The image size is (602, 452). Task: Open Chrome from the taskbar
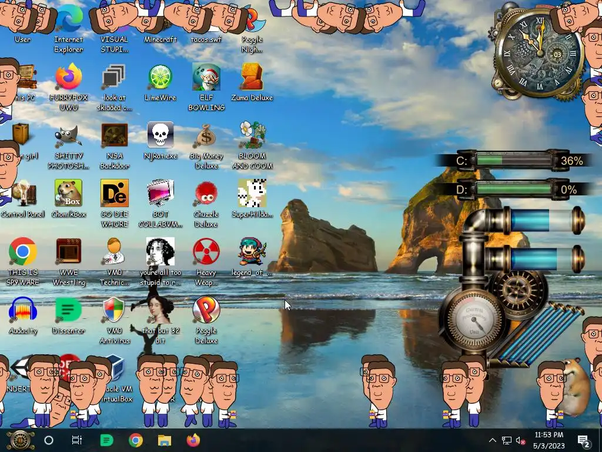point(136,440)
